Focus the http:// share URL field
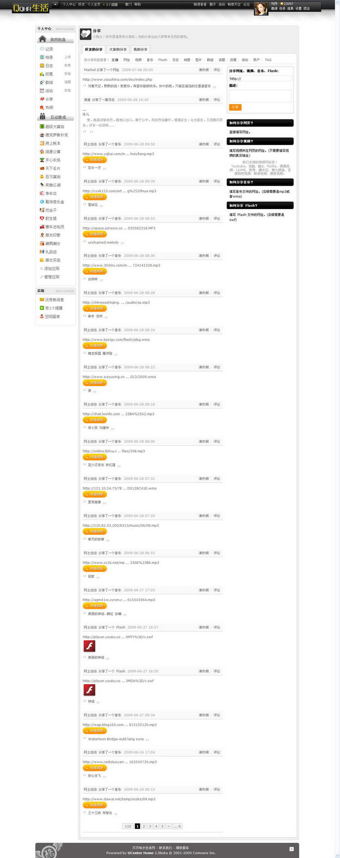The width and height of the screenshot is (340, 858). pyautogui.click(x=260, y=79)
